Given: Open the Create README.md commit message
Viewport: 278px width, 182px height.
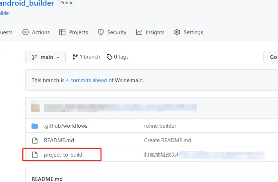Looking at the screenshot, I should click(x=167, y=140).
